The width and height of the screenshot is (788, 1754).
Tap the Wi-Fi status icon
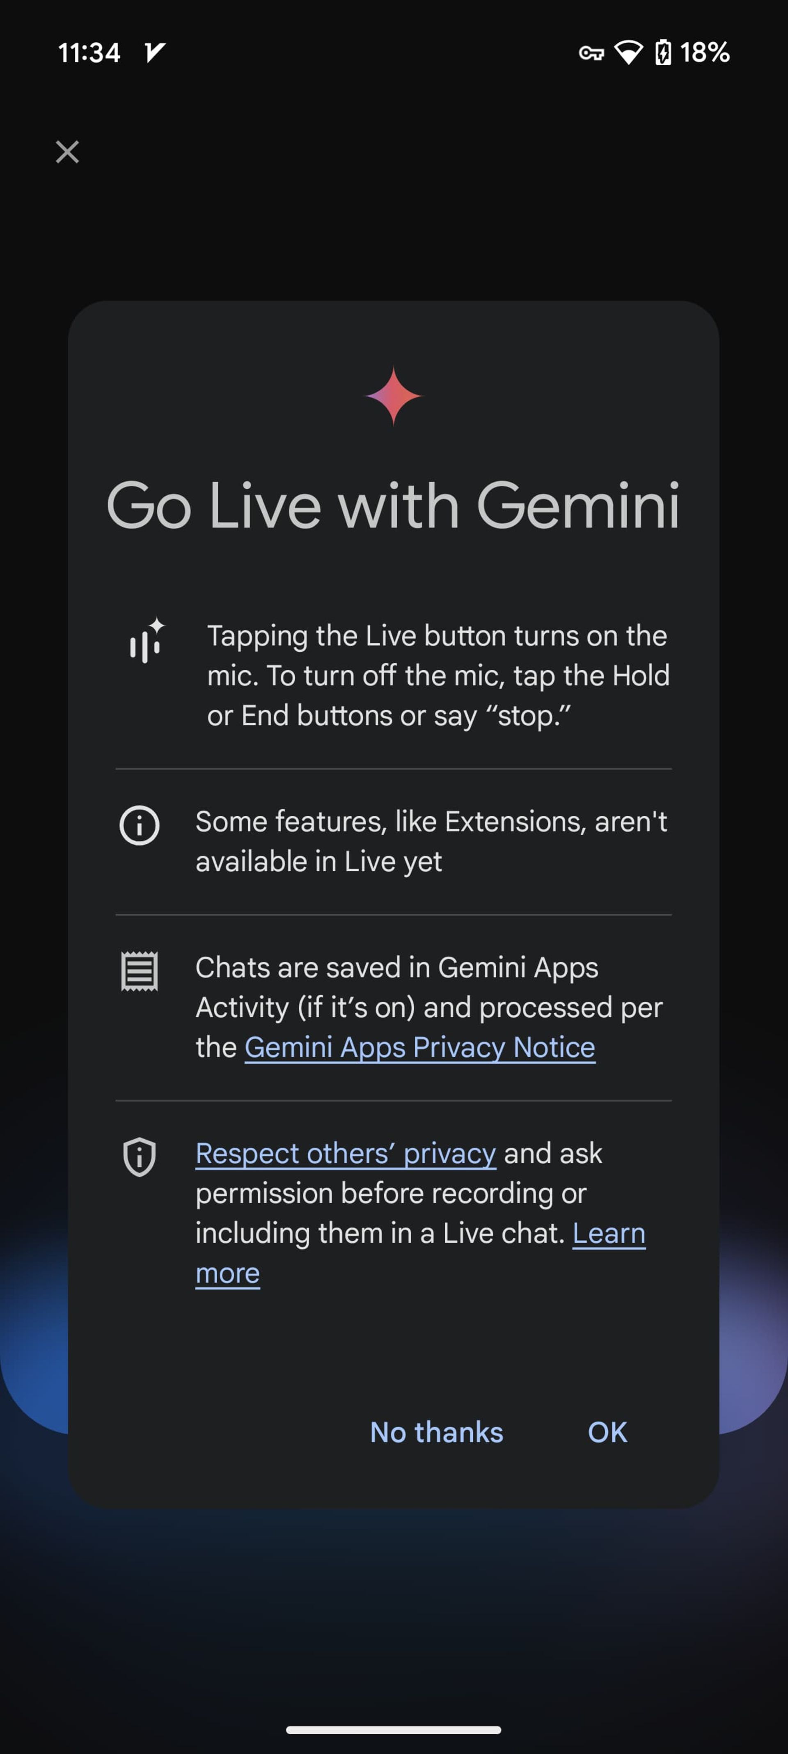[628, 53]
